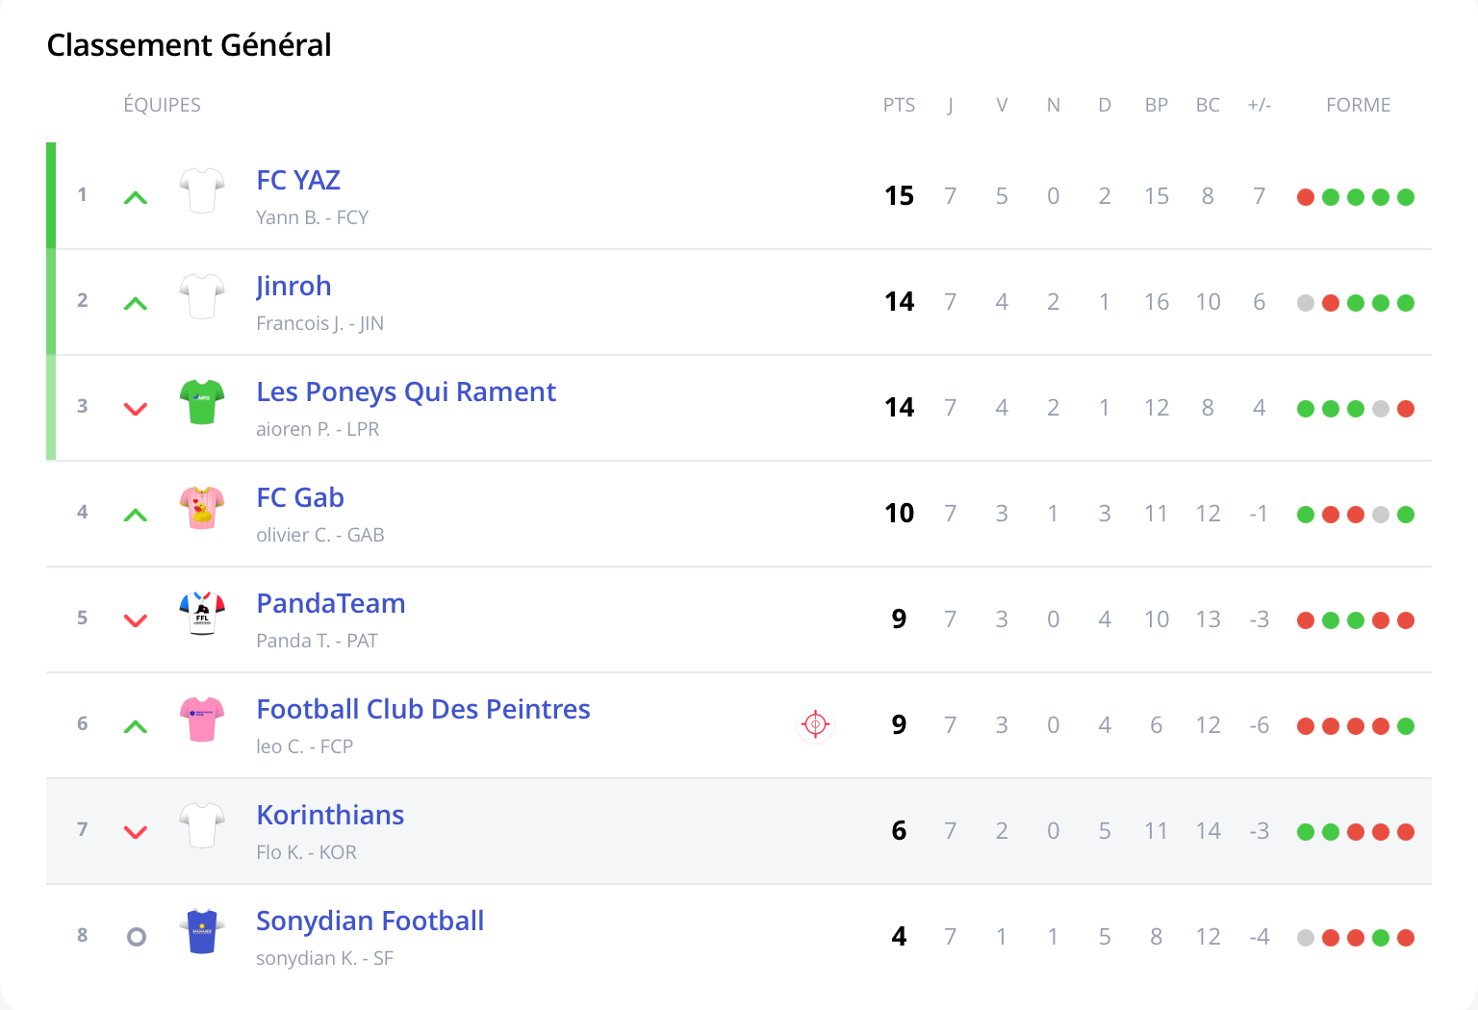Click red down arrow for Korinthians
The height and width of the screenshot is (1010, 1478).
click(136, 832)
